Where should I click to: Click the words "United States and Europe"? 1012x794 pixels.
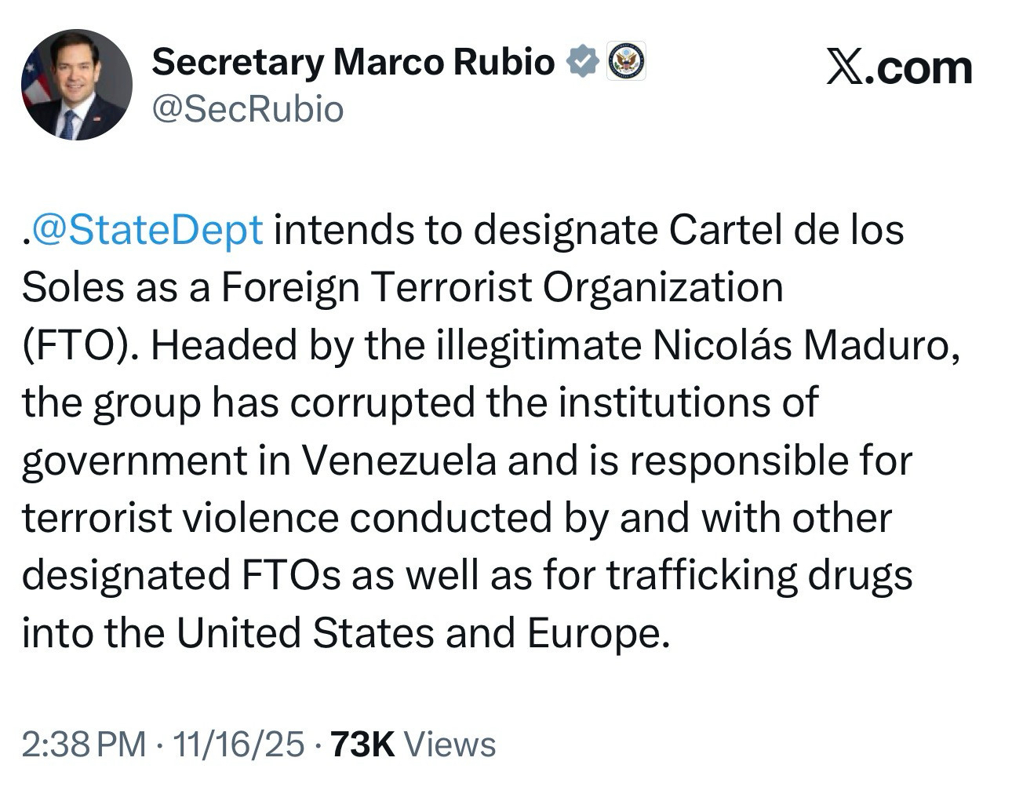coord(424,633)
